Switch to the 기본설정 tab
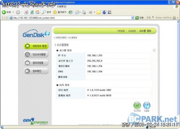The image size is (180, 129). click(121, 31)
